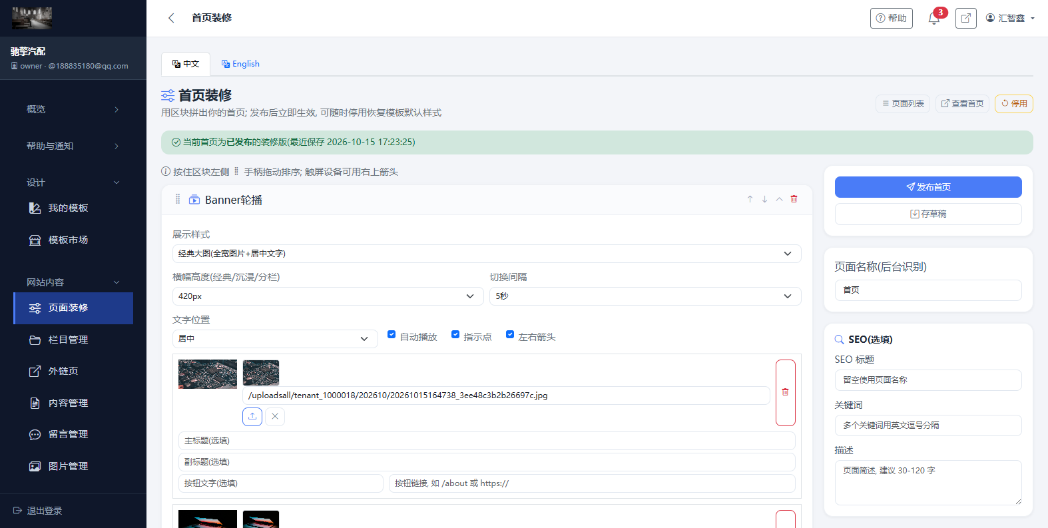This screenshot has width=1048, height=528.
Task: Go to 栏目管理
Action: pos(73,340)
